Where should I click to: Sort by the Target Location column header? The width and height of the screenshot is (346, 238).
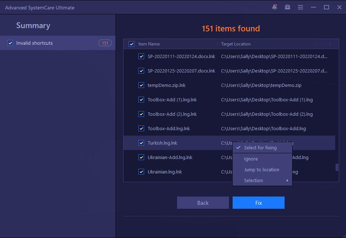pos(236,44)
